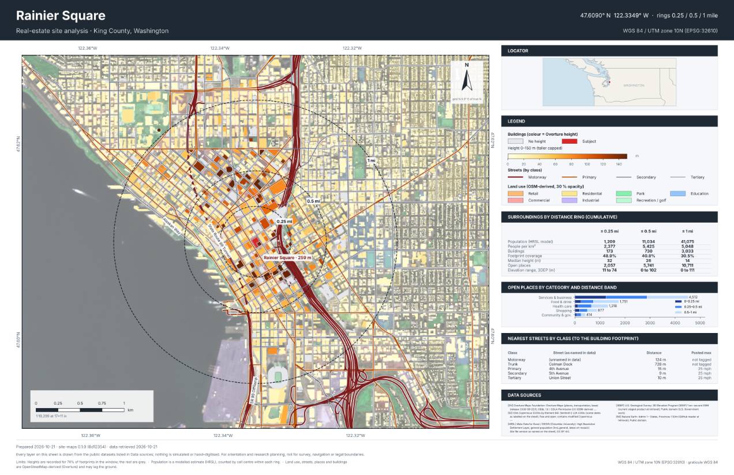Select the 'No height' grey legend swatch
The image size is (734, 475).
[515, 141]
